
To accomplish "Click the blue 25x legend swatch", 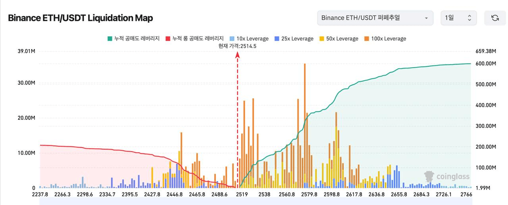I will click(277, 38).
